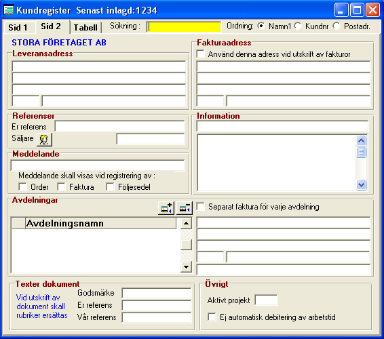Open the Säljare lookup icon

(x=44, y=139)
